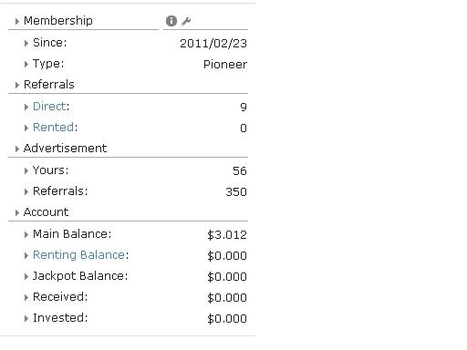
Task: Click the arrow next to Main Balance
Action: [x=26, y=234]
